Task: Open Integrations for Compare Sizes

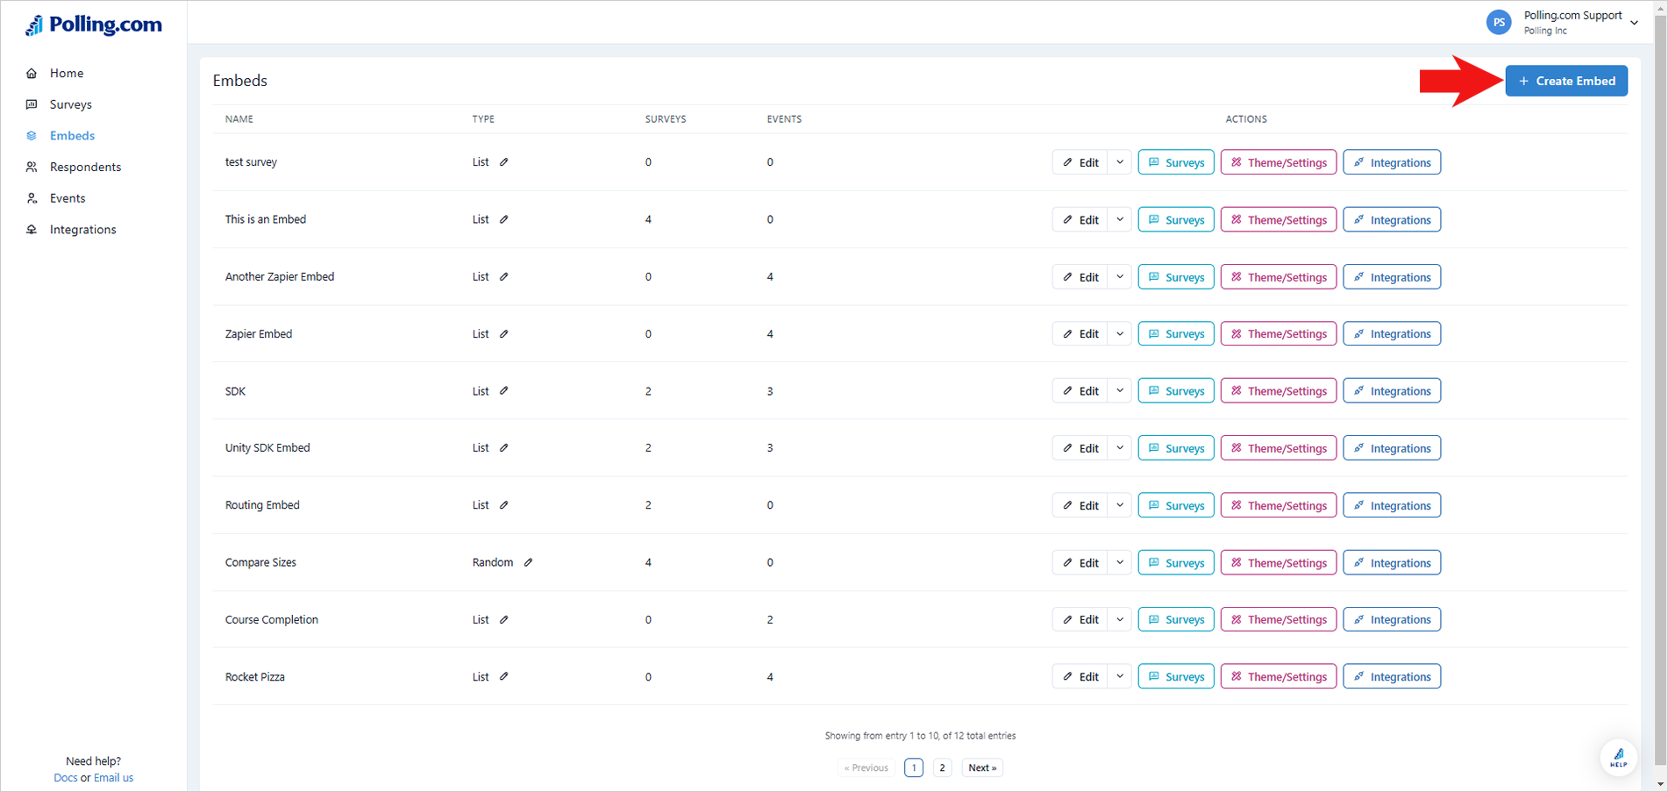Action: (1392, 562)
